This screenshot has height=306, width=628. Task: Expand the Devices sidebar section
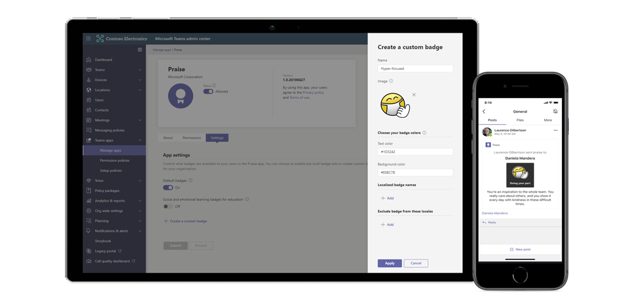(x=140, y=80)
